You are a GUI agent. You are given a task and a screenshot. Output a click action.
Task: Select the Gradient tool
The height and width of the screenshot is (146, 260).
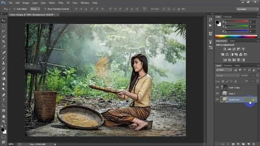[x=4, y=79]
